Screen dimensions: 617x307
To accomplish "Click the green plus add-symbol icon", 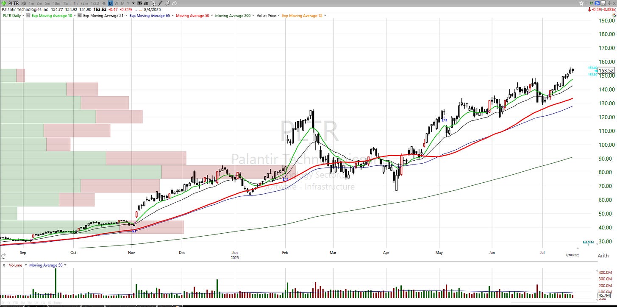I will tap(4, 3).
